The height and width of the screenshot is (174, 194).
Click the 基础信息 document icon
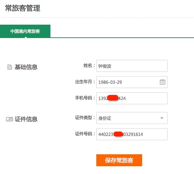pos(10,67)
